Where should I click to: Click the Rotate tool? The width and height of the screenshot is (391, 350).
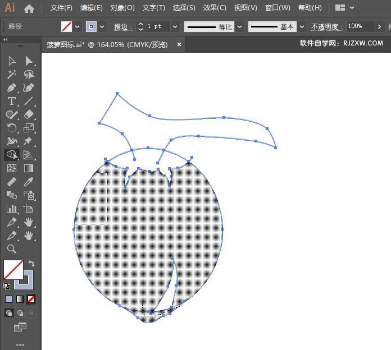[11, 128]
